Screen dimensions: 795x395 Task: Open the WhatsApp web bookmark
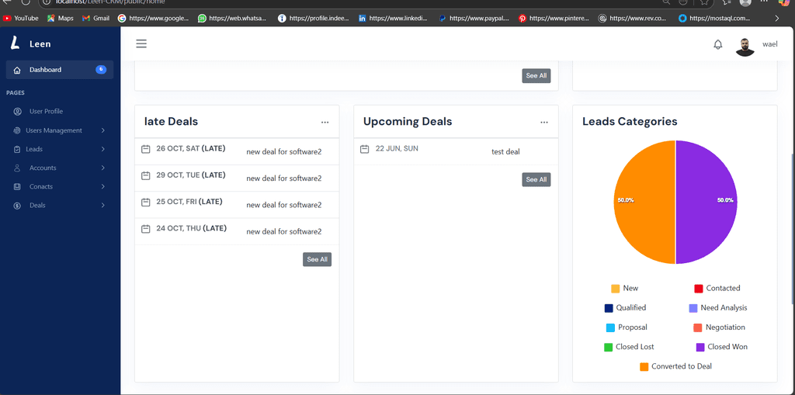(233, 19)
